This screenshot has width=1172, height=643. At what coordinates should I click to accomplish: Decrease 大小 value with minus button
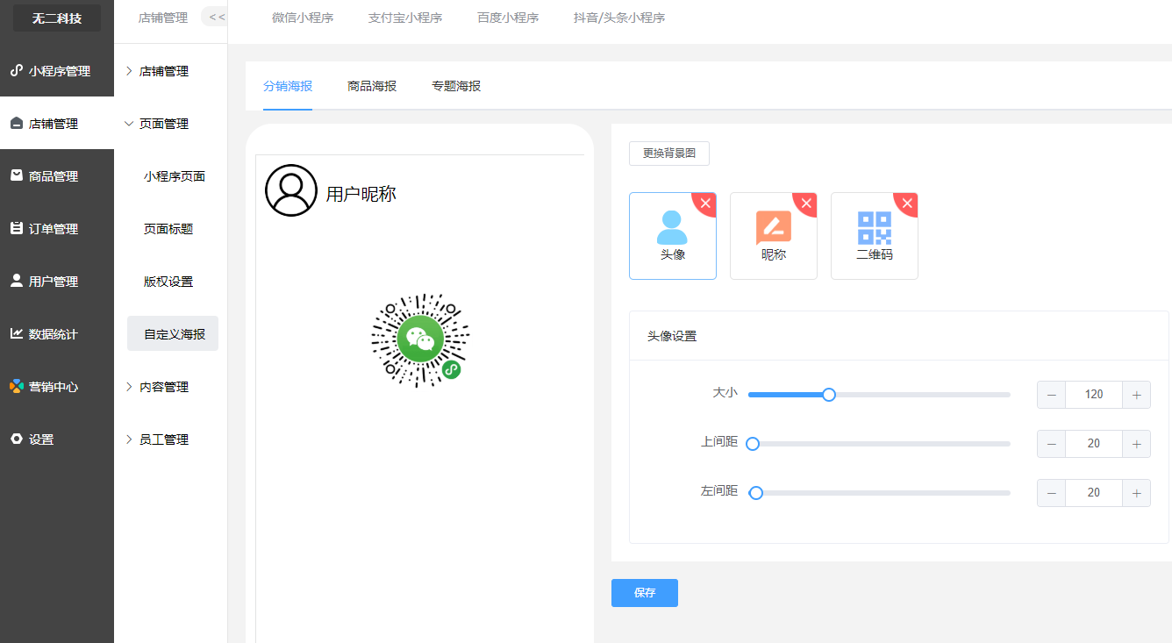click(1051, 395)
